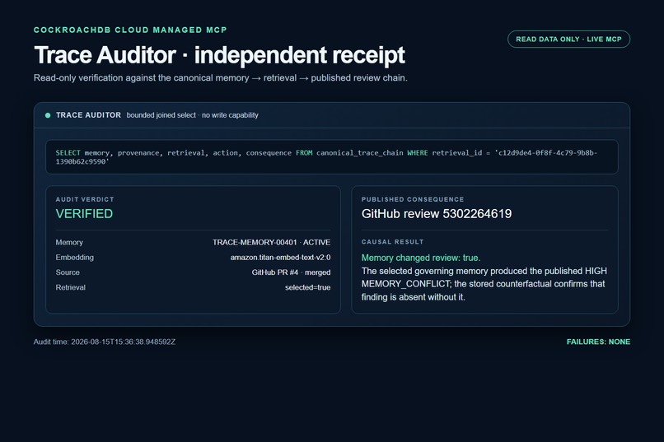Image resolution: width=664 pixels, height=442 pixels.
Task: Click the FAILURES: NONE status
Action: [x=598, y=342]
